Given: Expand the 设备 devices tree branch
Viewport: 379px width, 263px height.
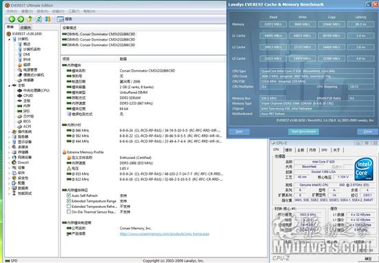Looking at the screenshot, I should pos(10,167).
